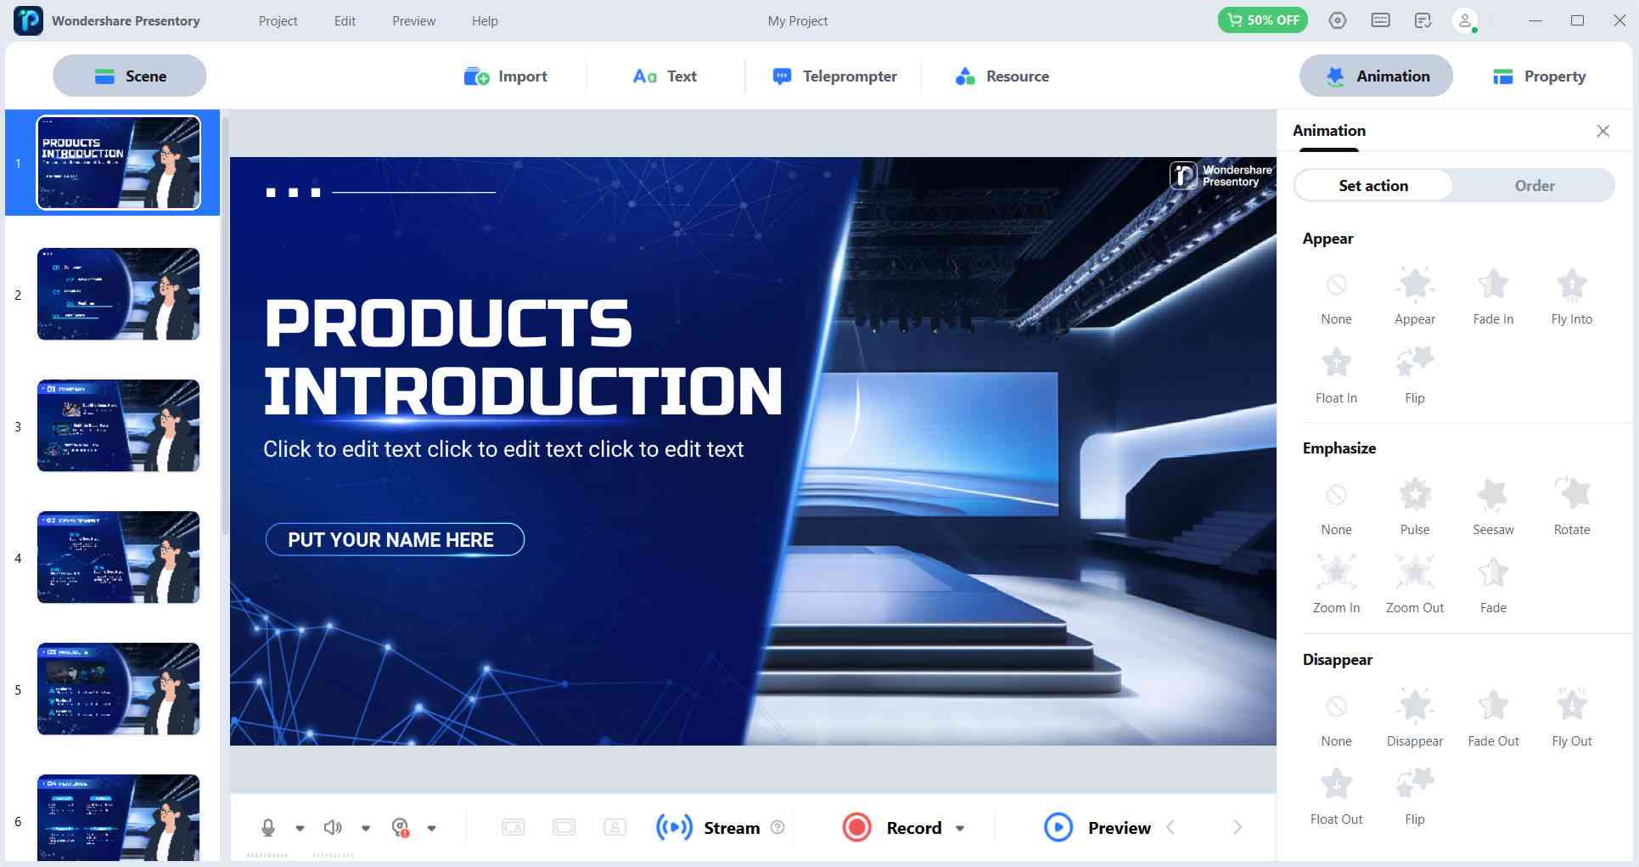Screen dimensions: 1639x867
Task: Toggle the presenter-only layout mode
Action: coord(615,826)
